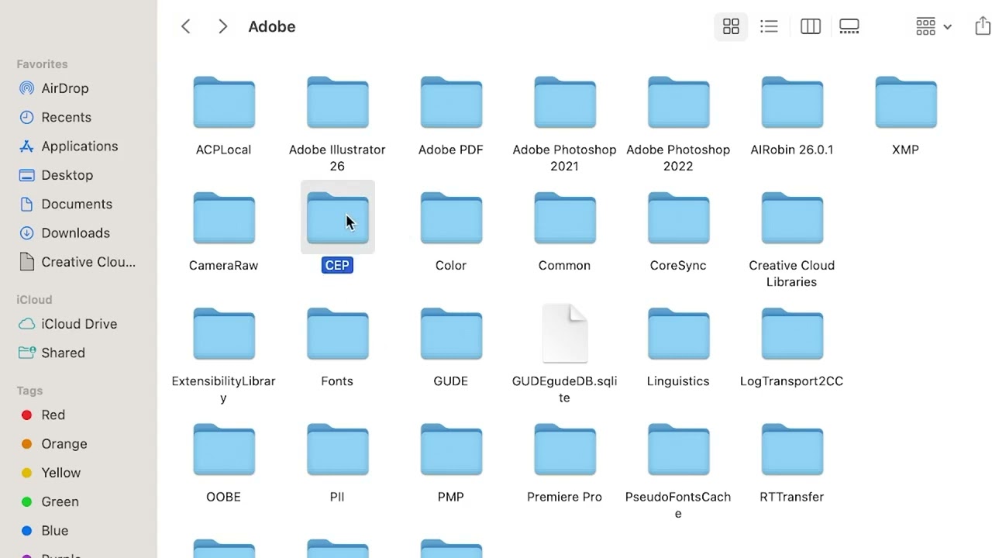This screenshot has height=558, width=992.
Task: Select the LogTransport2CC folder
Action: [792, 334]
